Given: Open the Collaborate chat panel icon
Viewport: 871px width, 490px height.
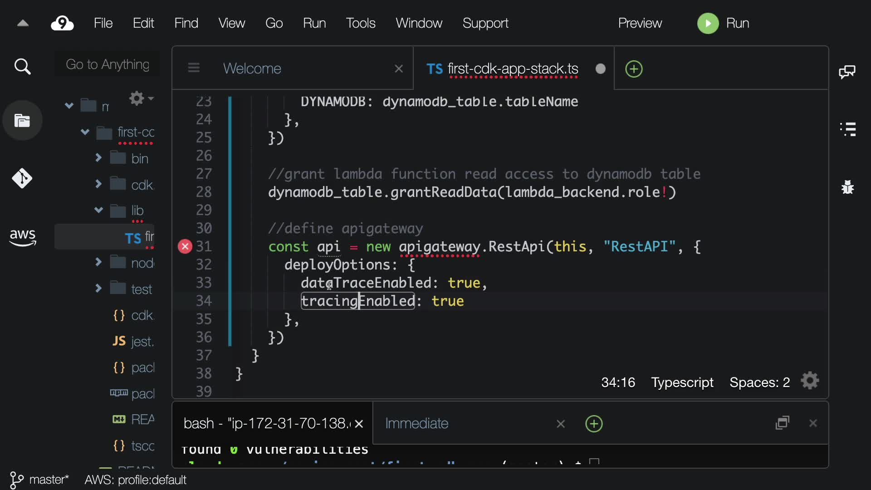Looking at the screenshot, I should click(x=847, y=72).
